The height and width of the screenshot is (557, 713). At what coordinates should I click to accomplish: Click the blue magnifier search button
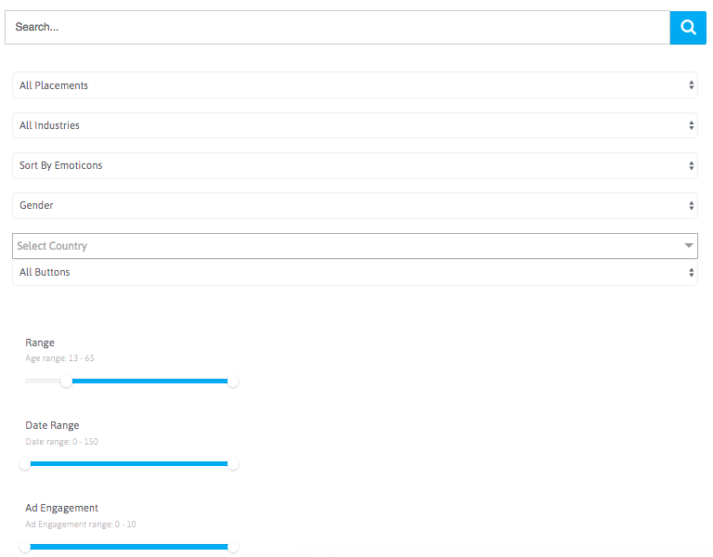[688, 28]
